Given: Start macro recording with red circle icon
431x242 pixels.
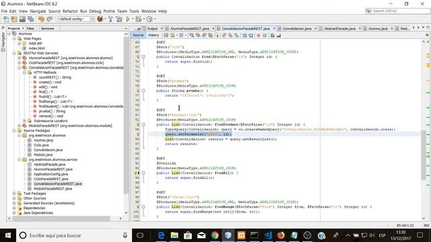Looking at the screenshot, I should (x=259, y=35).
